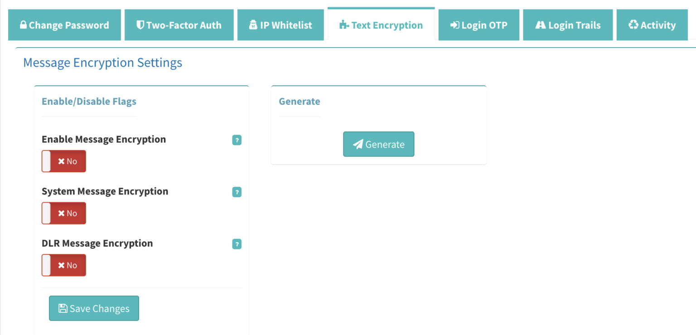Click the paper plane icon inside Generate button
Viewport: 696px width, 335px height.
click(x=358, y=144)
